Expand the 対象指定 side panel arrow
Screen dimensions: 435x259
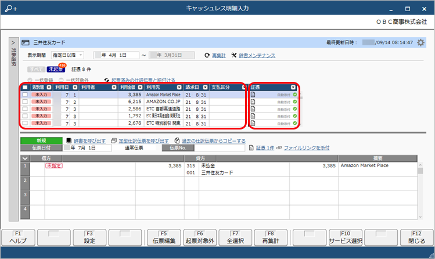13,43
